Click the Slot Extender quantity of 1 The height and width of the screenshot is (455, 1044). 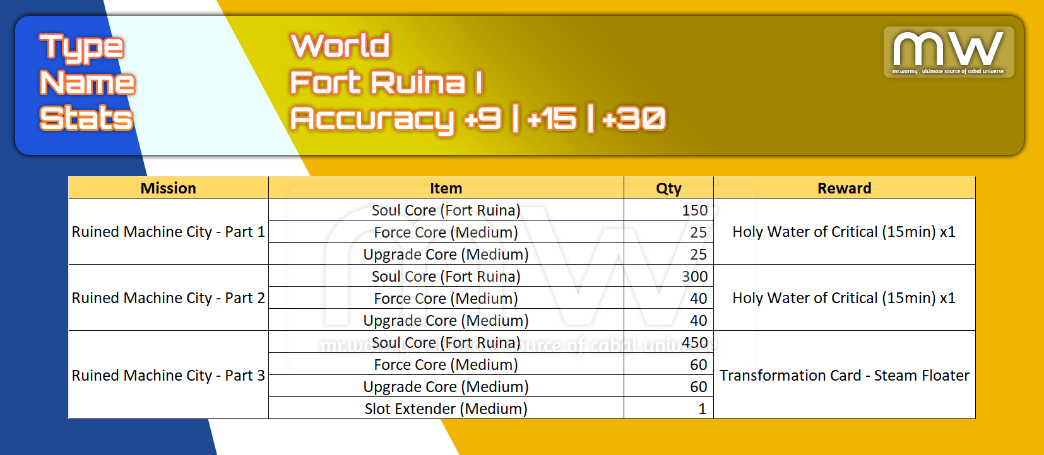702,409
